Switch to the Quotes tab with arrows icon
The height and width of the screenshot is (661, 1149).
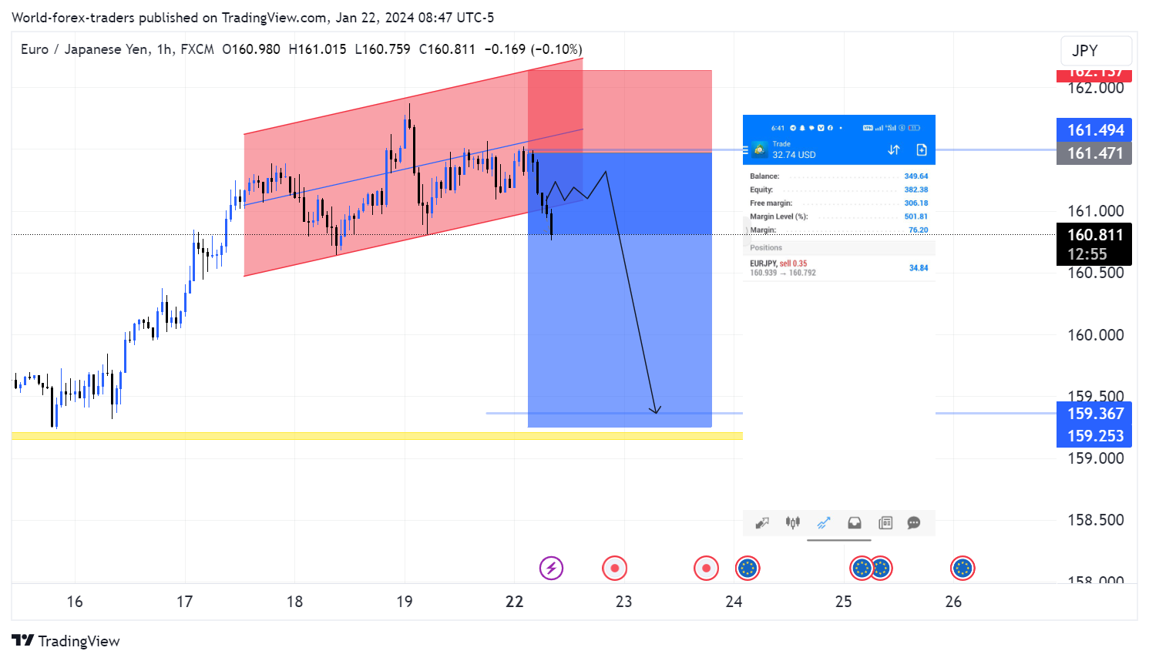click(x=762, y=523)
